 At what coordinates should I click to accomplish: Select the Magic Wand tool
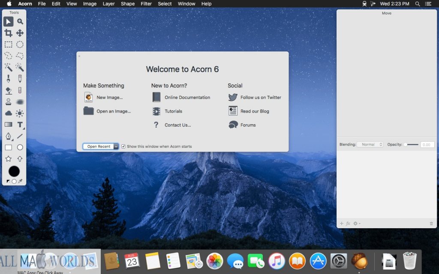click(9, 67)
